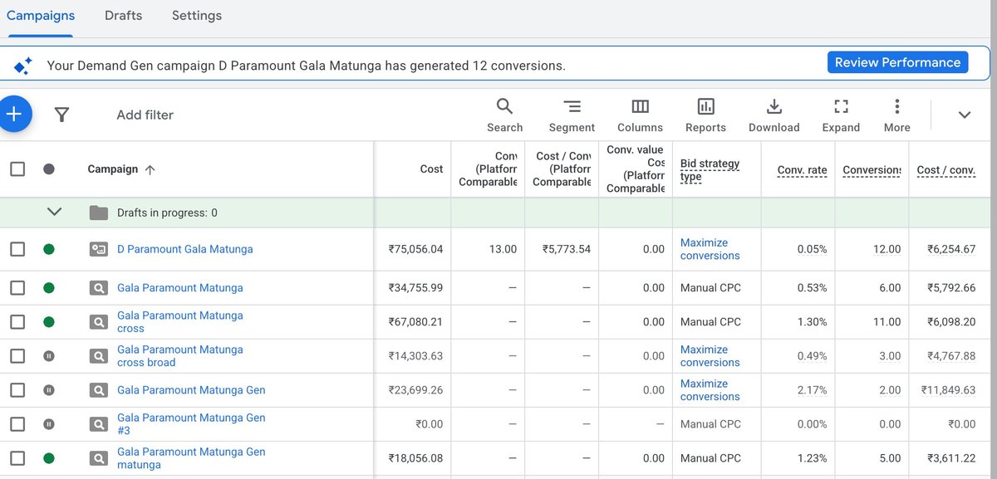Click the sort arrow next to Campaign header
This screenshot has width=997, height=479.
click(x=150, y=169)
